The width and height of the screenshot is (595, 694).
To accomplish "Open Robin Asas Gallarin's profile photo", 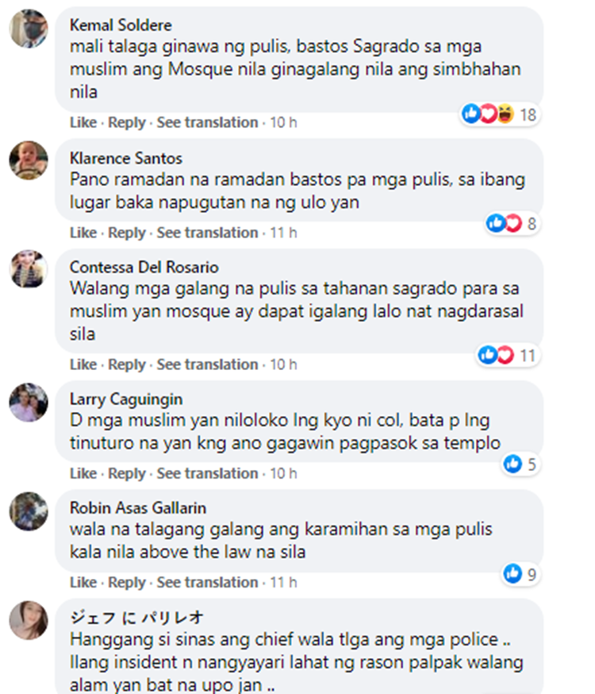I will click(29, 511).
